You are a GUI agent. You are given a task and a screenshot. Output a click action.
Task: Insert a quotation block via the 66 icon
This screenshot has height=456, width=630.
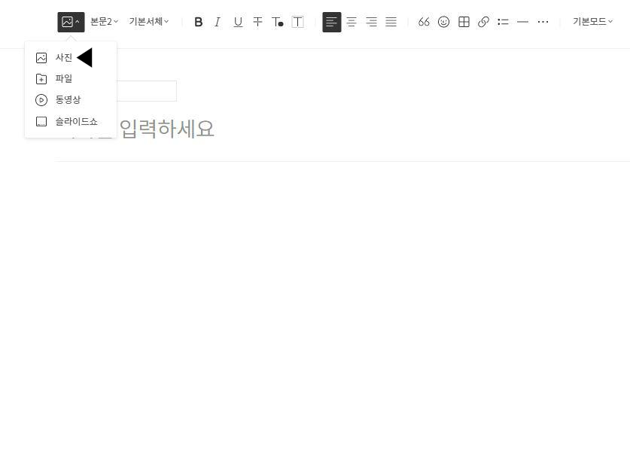424,22
